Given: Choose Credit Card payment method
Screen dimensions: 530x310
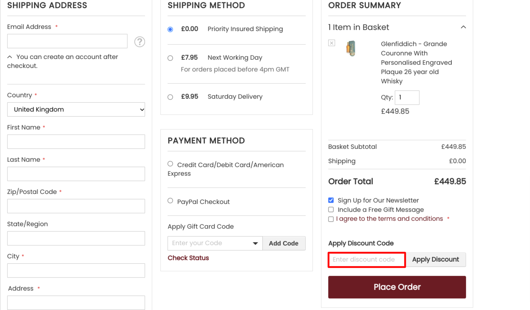Looking at the screenshot, I should point(170,164).
